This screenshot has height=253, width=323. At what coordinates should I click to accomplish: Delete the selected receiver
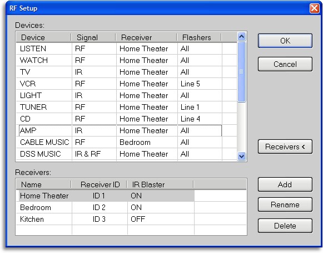285,226
